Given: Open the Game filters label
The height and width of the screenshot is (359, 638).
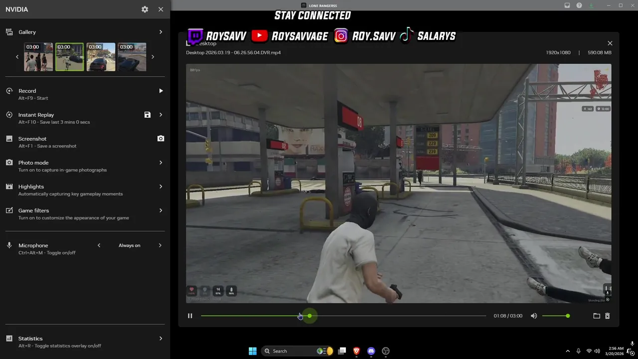Looking at the screenshot, I should pos(33,210).
